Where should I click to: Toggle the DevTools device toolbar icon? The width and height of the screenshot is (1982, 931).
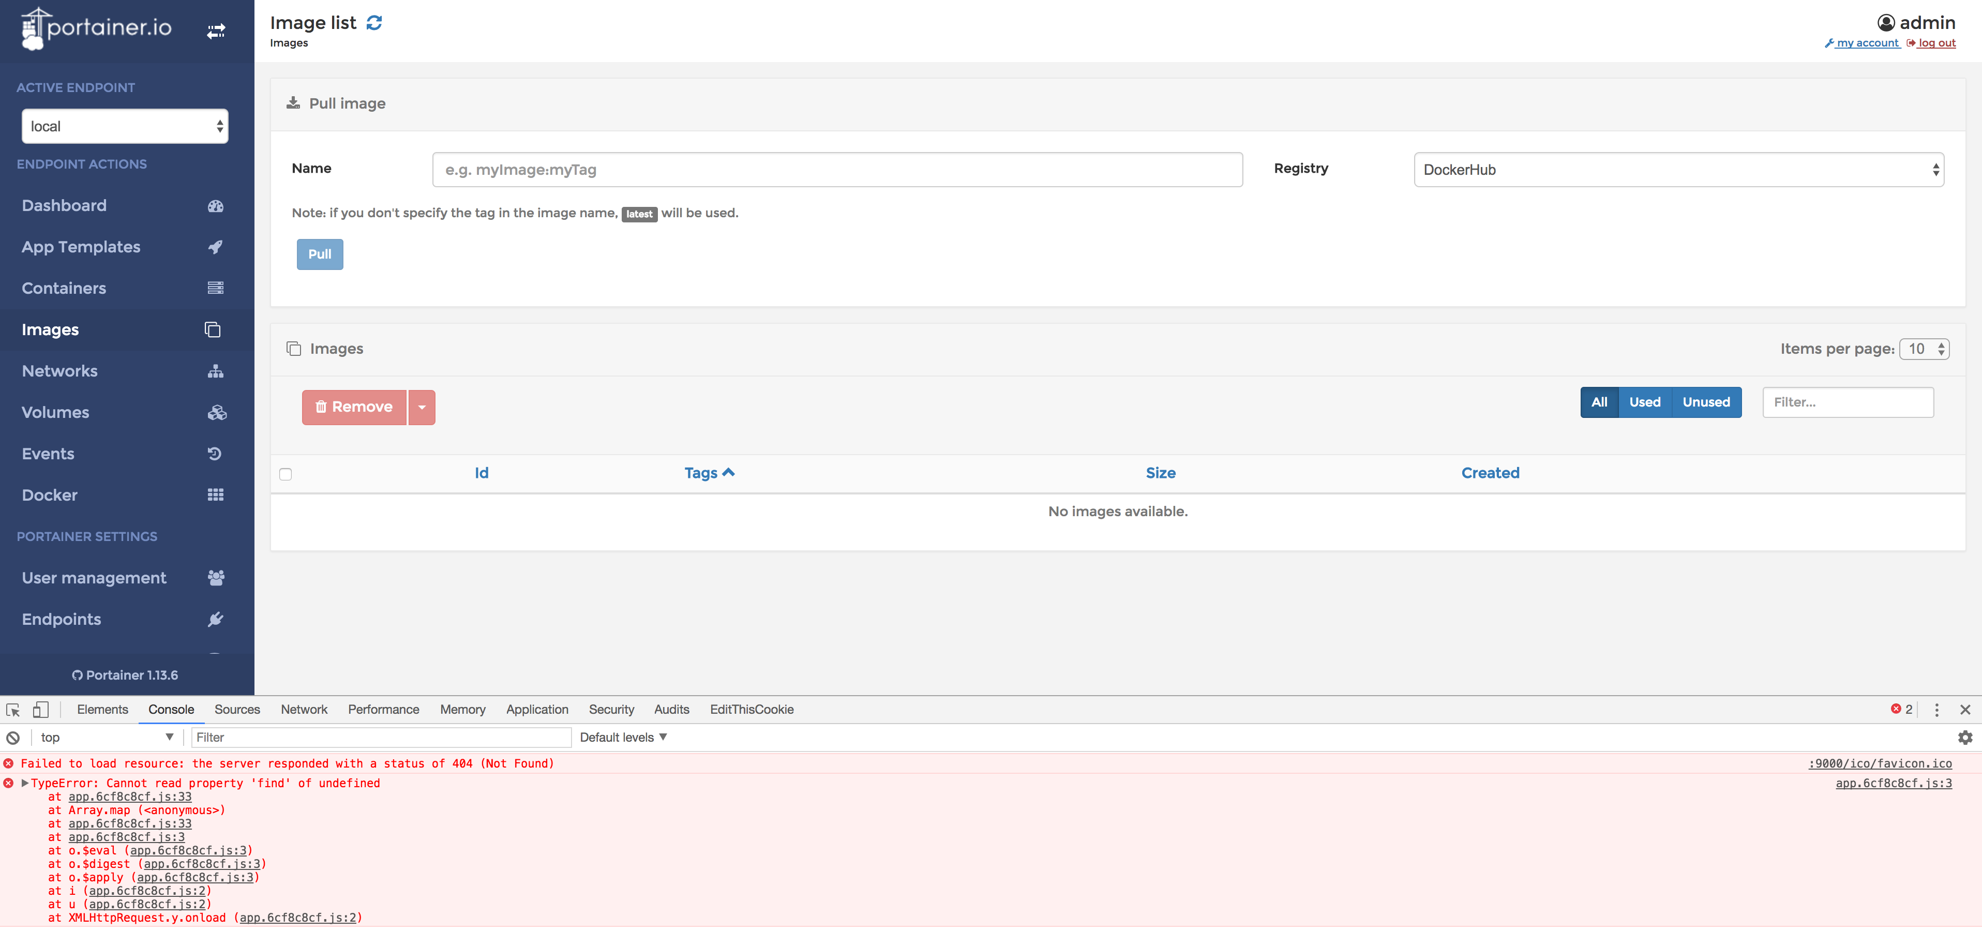[x=41, y=710]
